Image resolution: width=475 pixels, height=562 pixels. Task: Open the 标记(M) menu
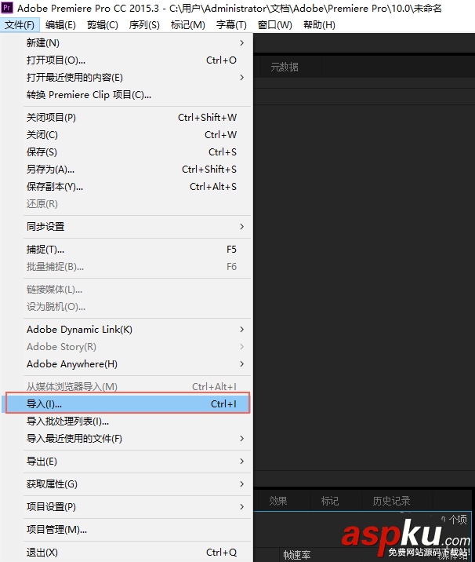(x=188, y=25)
